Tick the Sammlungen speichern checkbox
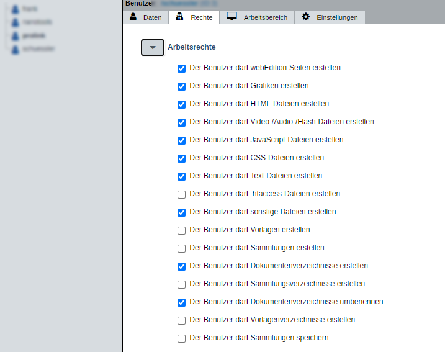Screen dimensions: 445x352 tap(182, 338)
